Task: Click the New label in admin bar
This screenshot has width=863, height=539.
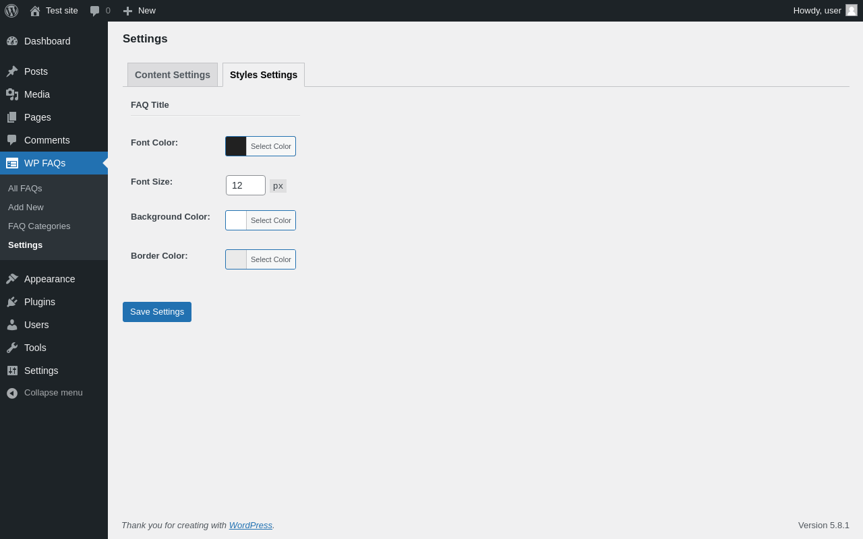Action: (x=147, y=11)
